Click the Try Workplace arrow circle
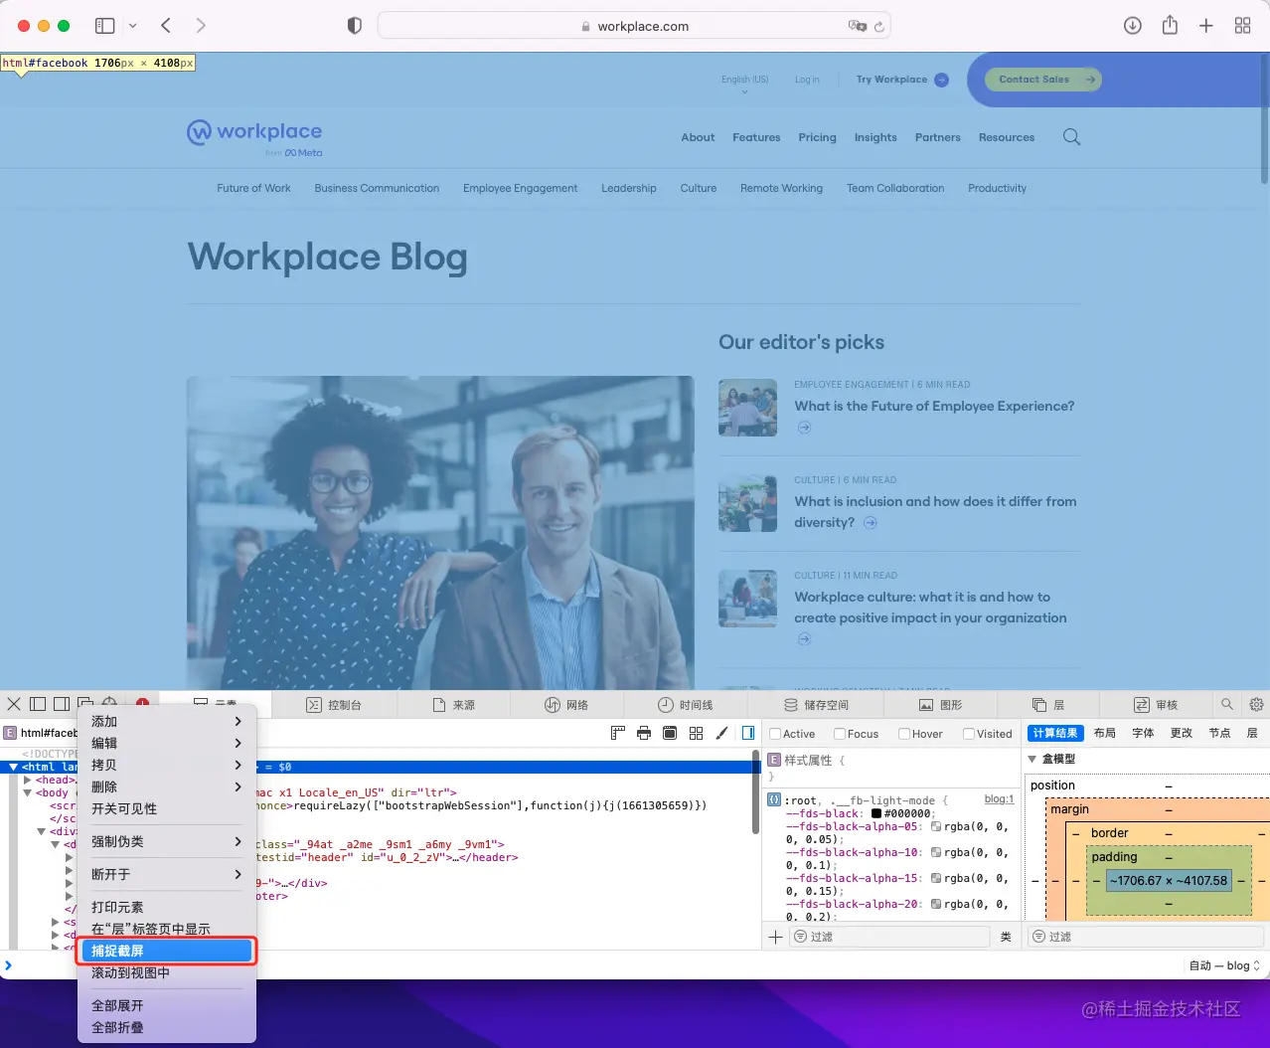Image resolution: width=1270 pixels, height=1048 pixels. pyautogui.click(x=942, y=80)
